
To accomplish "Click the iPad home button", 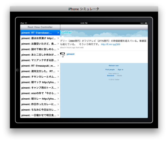I will pyautogui.click(x=18, y=70).
